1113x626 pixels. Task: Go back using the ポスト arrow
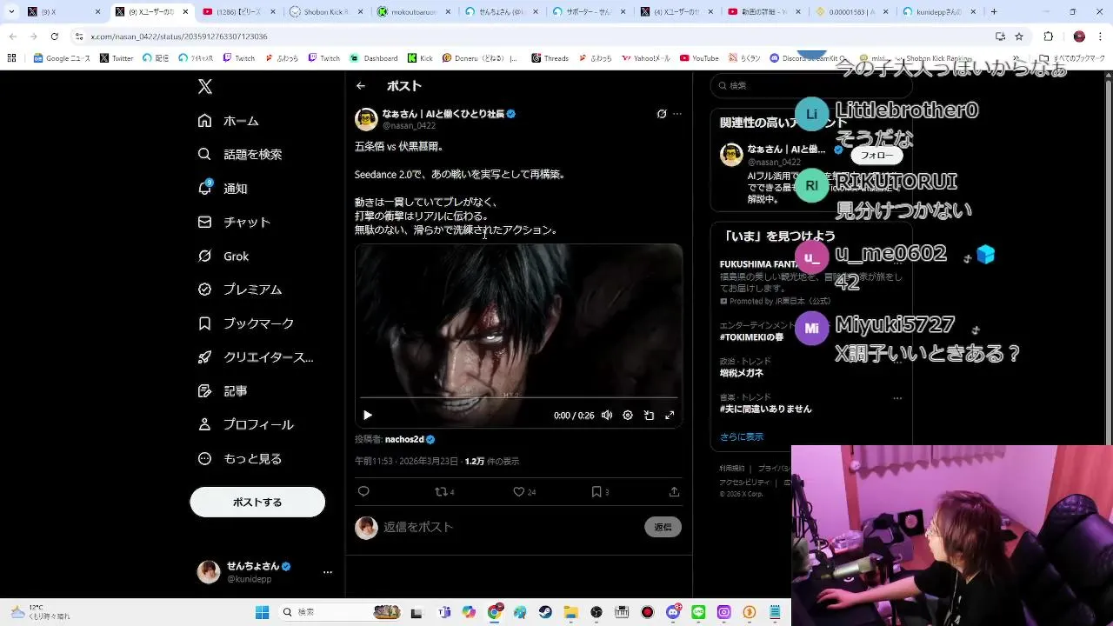[x=361, y=86]
